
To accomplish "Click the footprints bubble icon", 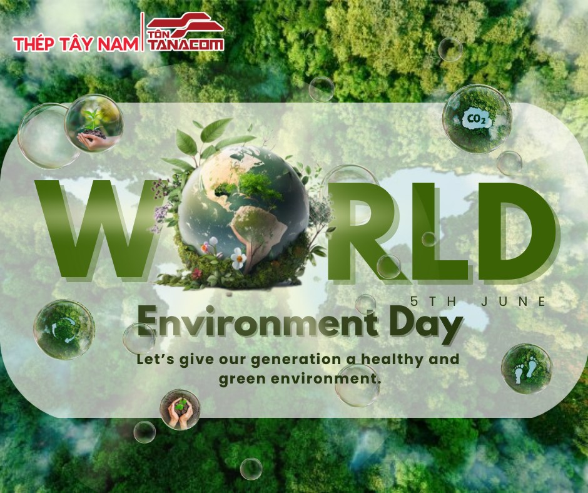I will coord(526,368).
